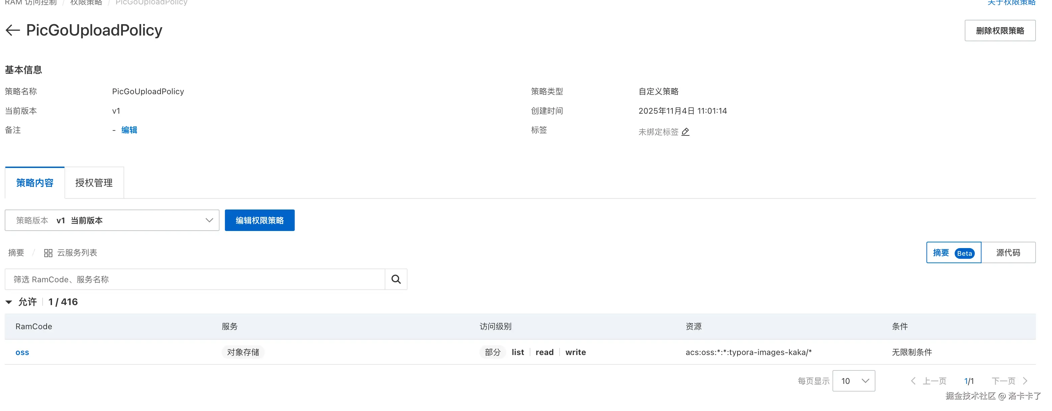Screen dimensions: 1052x411
Task: Click the 权限策略 breadcrumb link
Action: pyautogui.click(x=86, y=2)
